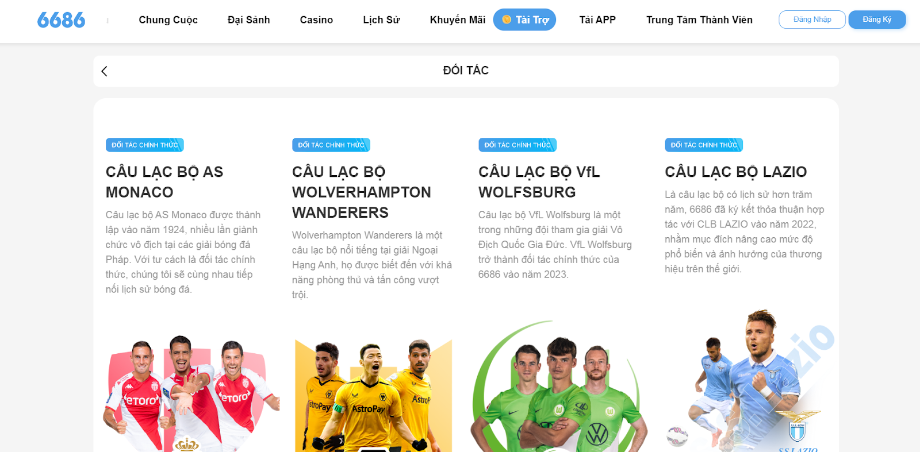Open the Khuyến Mãi promotions page
The width and height of the screenshot is (920, 452).
coord(458,20)
